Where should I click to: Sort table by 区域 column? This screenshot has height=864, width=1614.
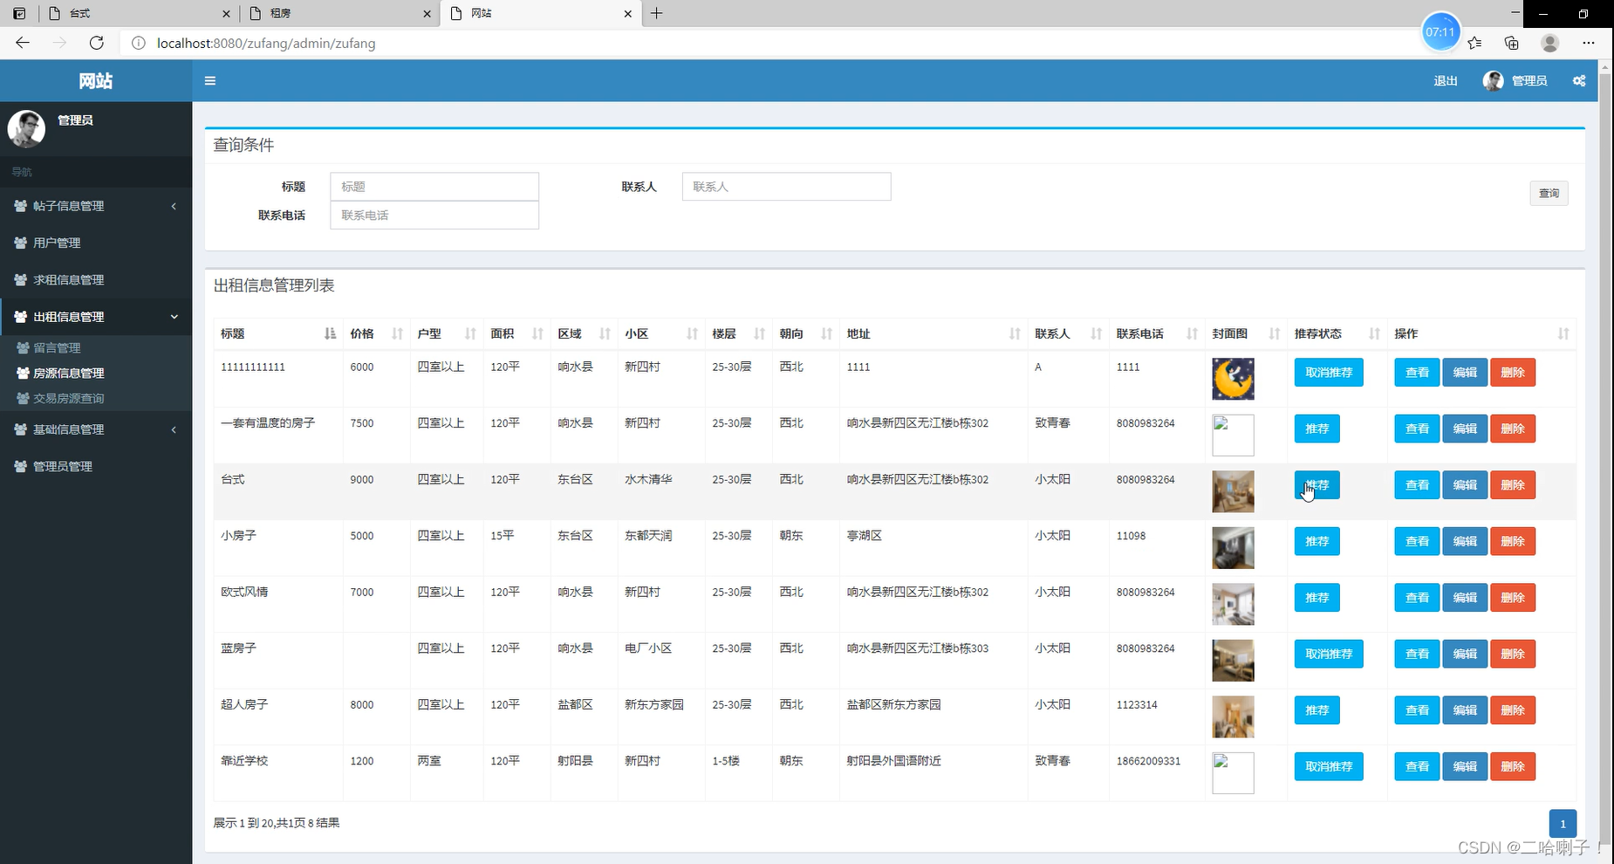click(584, 334)
